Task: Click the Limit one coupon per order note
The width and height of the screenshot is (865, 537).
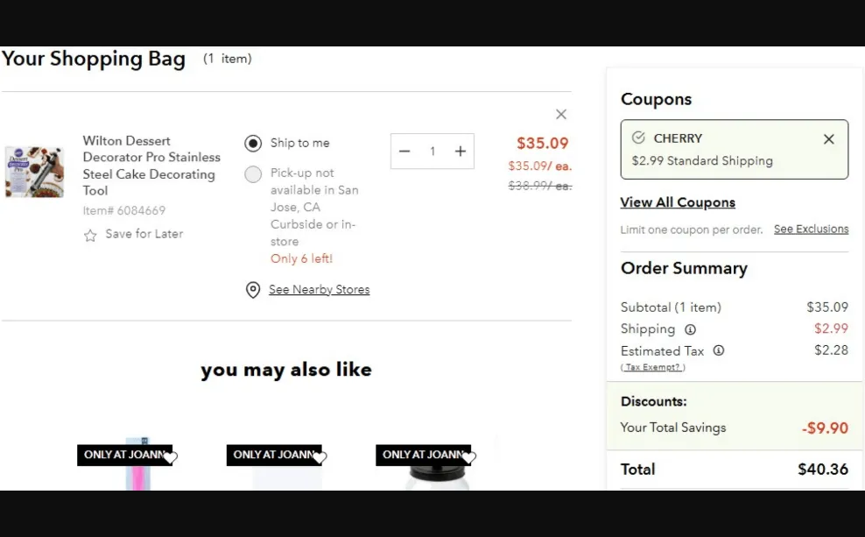Action: coord(692,230)
